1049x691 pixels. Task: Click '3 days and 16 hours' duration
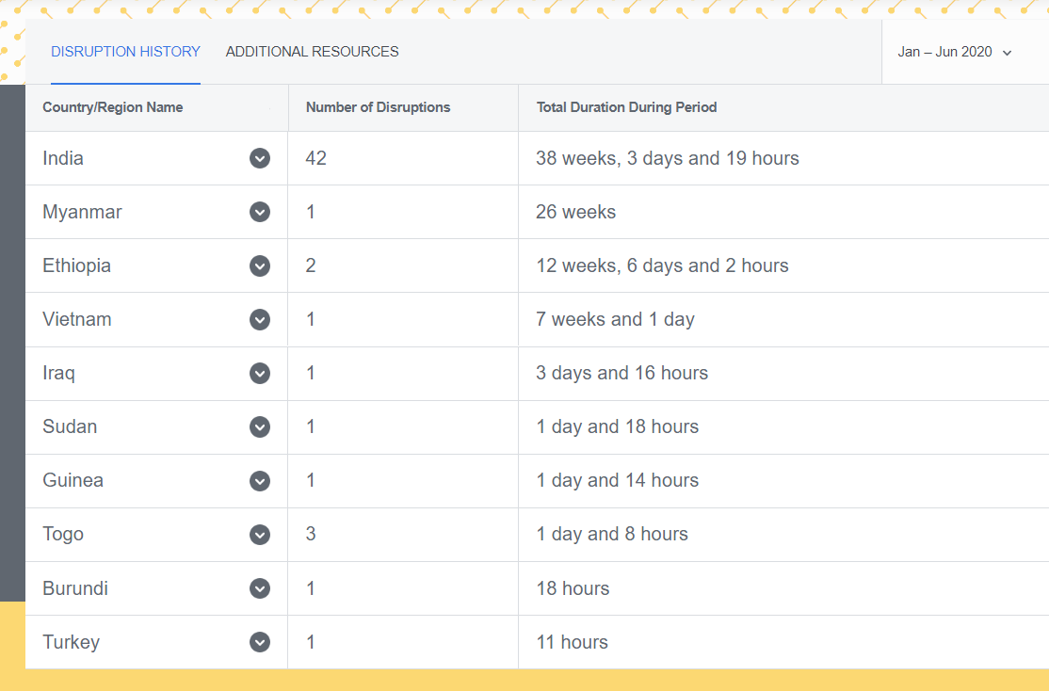coord(622,373)
